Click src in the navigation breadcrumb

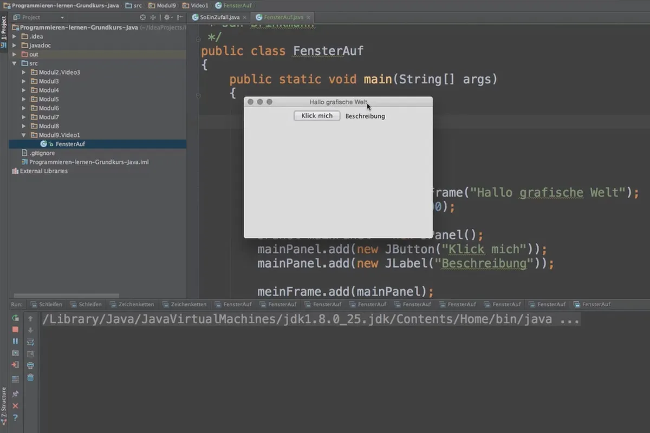pos(133,5)
